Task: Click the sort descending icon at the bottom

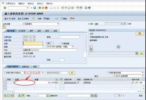Action: click(23, 96)
